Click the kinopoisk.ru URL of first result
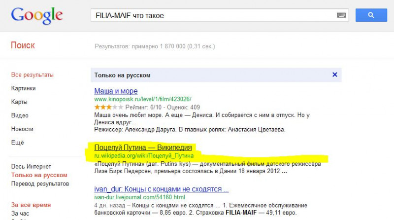 [x=143, y=99]
